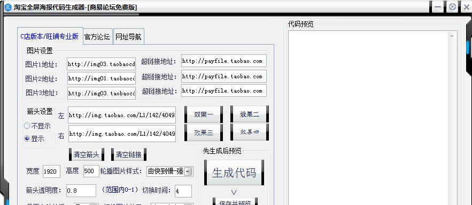
Task: Click the 右 arrow image URL field
Action: pos(122,134)
